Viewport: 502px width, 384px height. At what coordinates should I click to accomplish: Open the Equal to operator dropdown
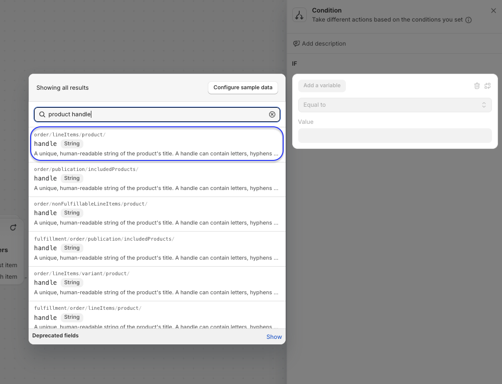(395, 105)
